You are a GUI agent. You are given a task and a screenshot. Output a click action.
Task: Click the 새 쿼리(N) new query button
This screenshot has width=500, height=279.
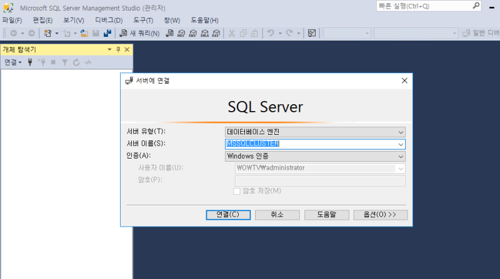coord(139,33)
